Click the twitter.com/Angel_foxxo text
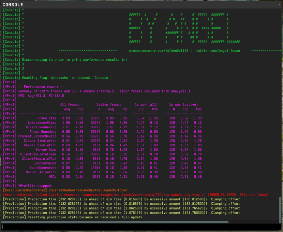This screenshot has height=232, width=283. pyautogui.click(x=218, y=51)
